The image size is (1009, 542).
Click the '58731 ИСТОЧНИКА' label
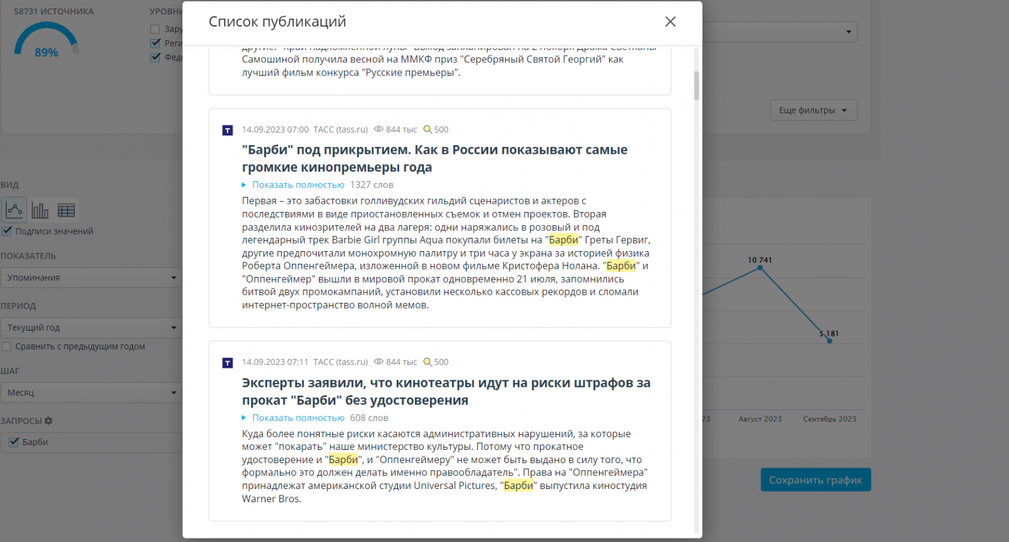[x=54, y=11]
